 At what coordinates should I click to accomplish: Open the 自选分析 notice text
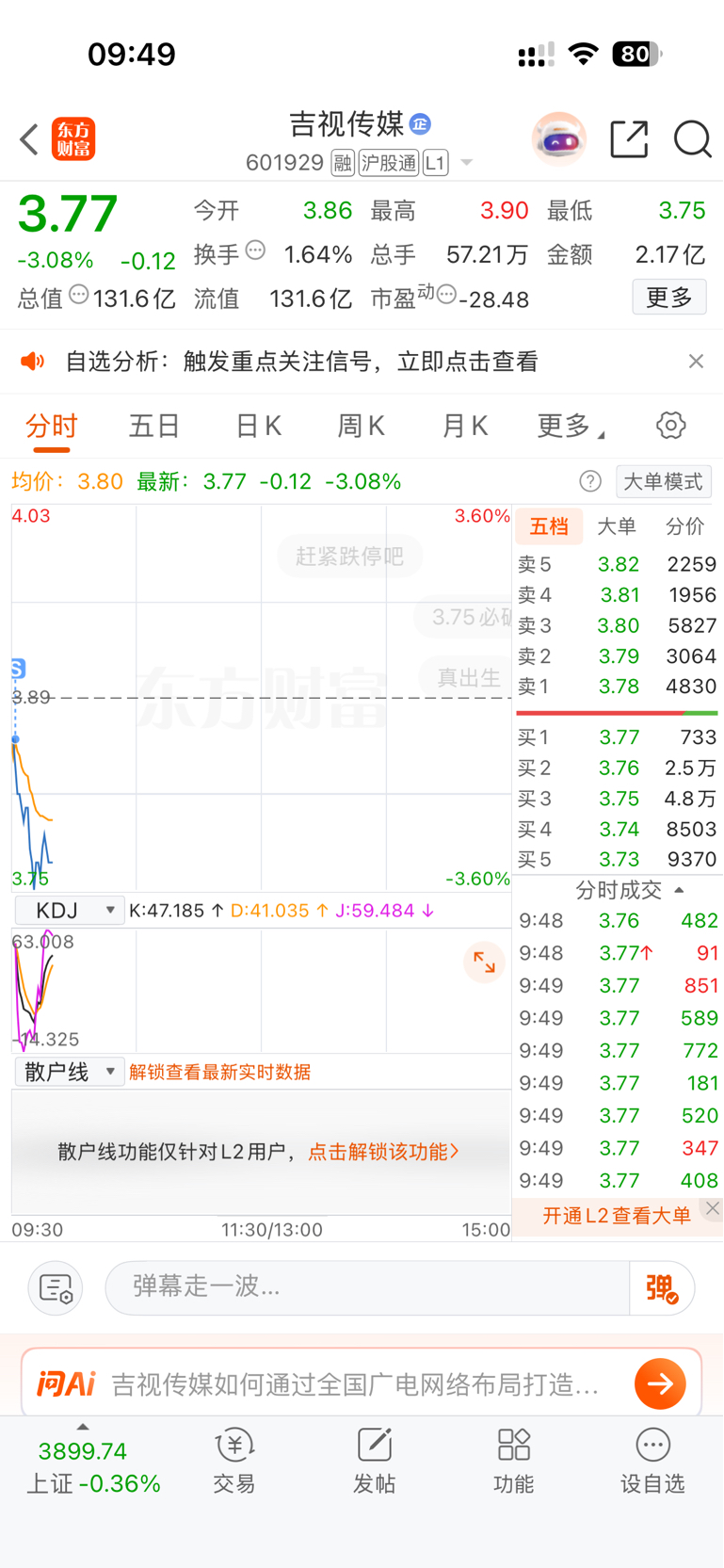pyautogui.click(x=301, y=362)
